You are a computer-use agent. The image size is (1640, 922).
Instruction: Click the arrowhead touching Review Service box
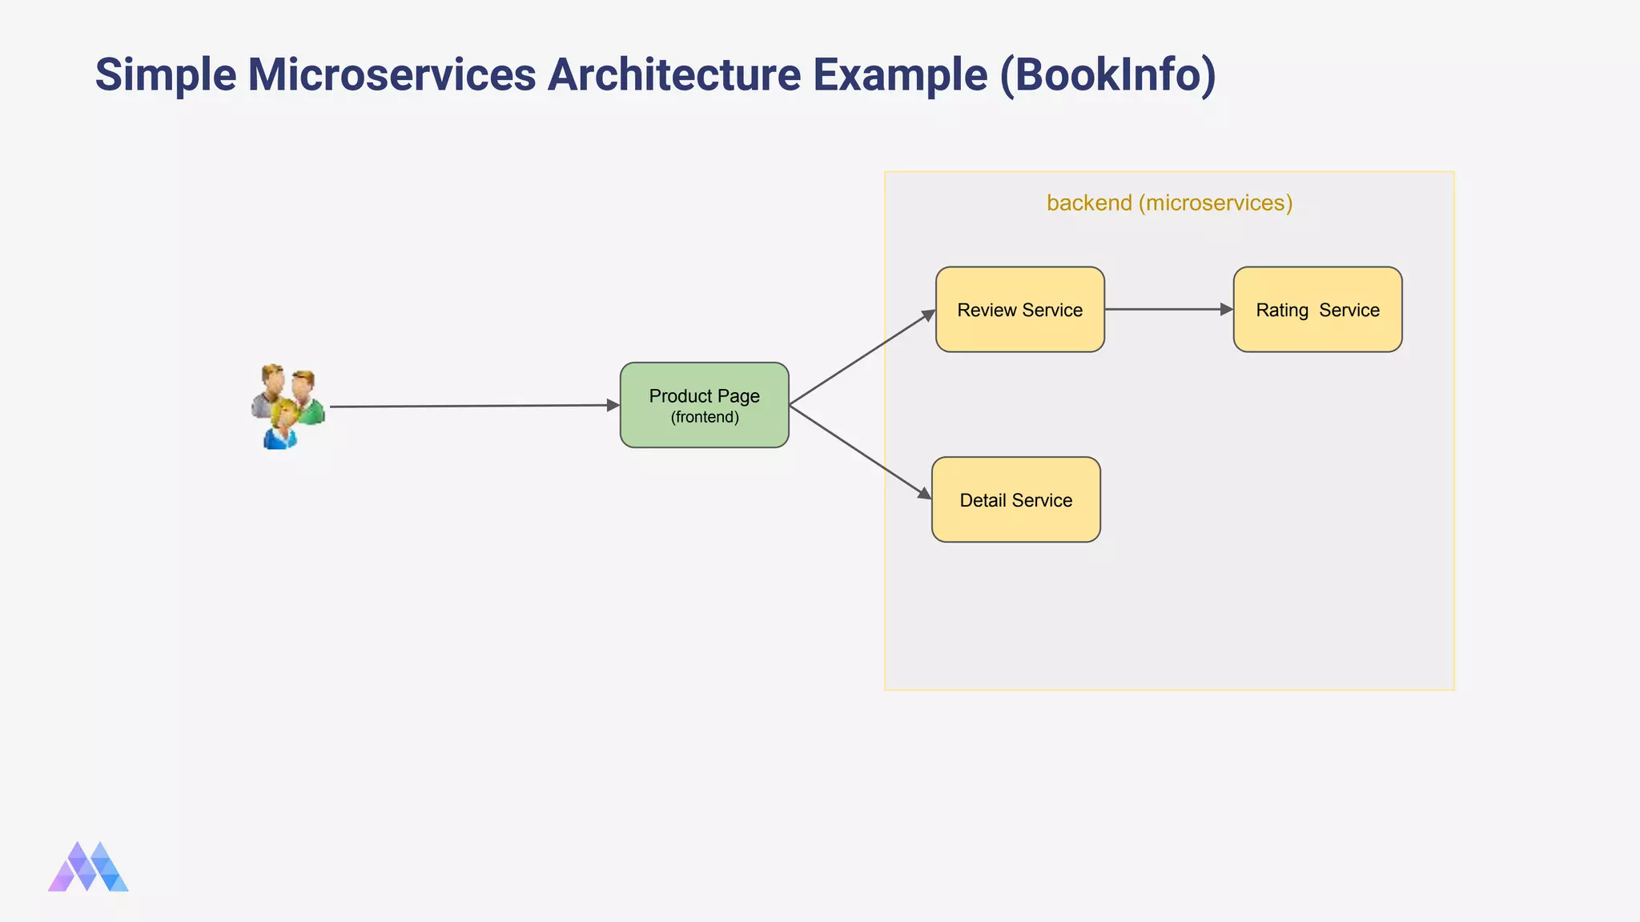point(929,315)
